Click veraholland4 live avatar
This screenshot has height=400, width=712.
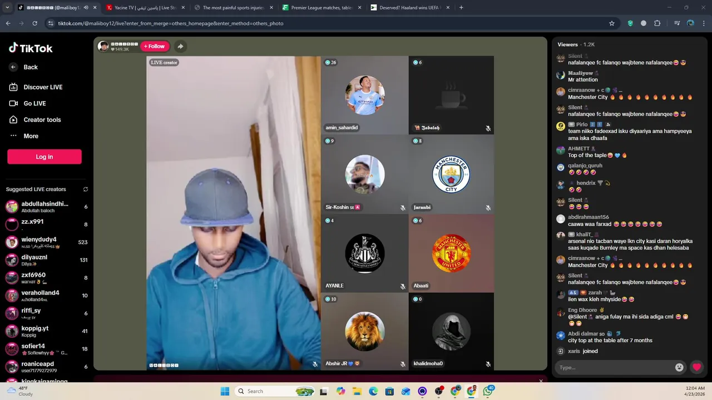[12, 296]
